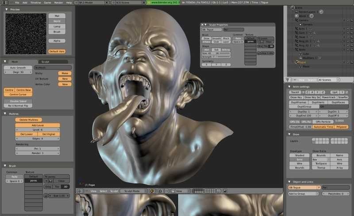Viewport: 354px width, 216px height.
Task: Open the File menu
Action: 17,3
